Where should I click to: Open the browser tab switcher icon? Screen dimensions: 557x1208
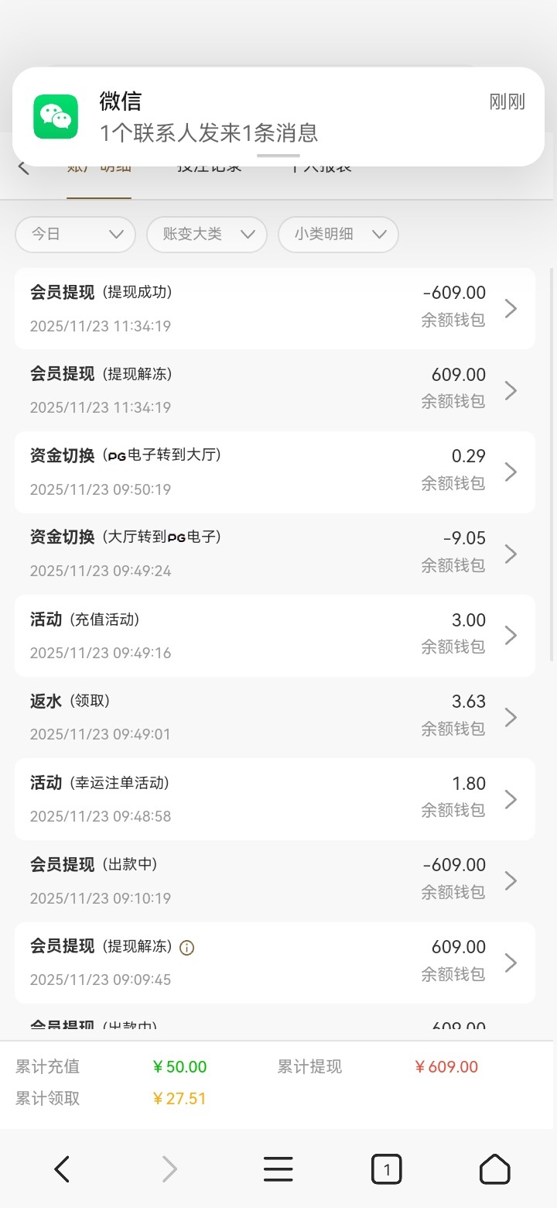coord(386,1169)
